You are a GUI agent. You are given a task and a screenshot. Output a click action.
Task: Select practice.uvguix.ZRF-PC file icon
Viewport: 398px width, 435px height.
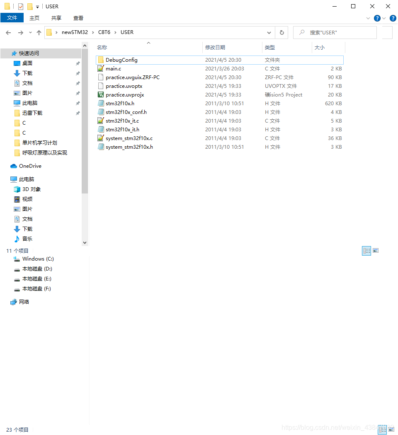tap(101, 77)
